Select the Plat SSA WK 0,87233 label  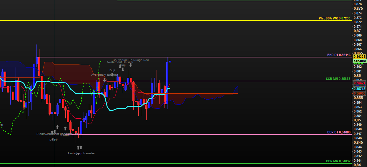tap(334, 18)
